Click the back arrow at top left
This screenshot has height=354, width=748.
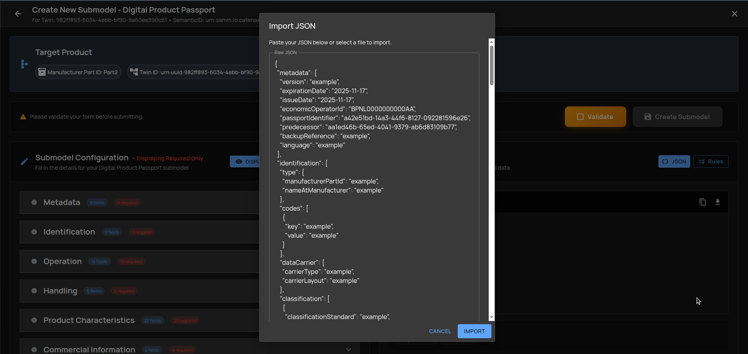click(18, 13)
